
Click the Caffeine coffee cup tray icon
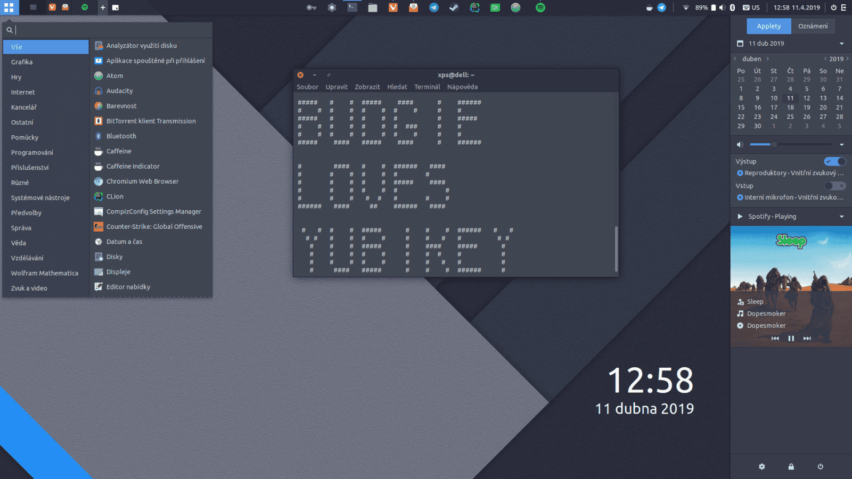pos(649,7)
